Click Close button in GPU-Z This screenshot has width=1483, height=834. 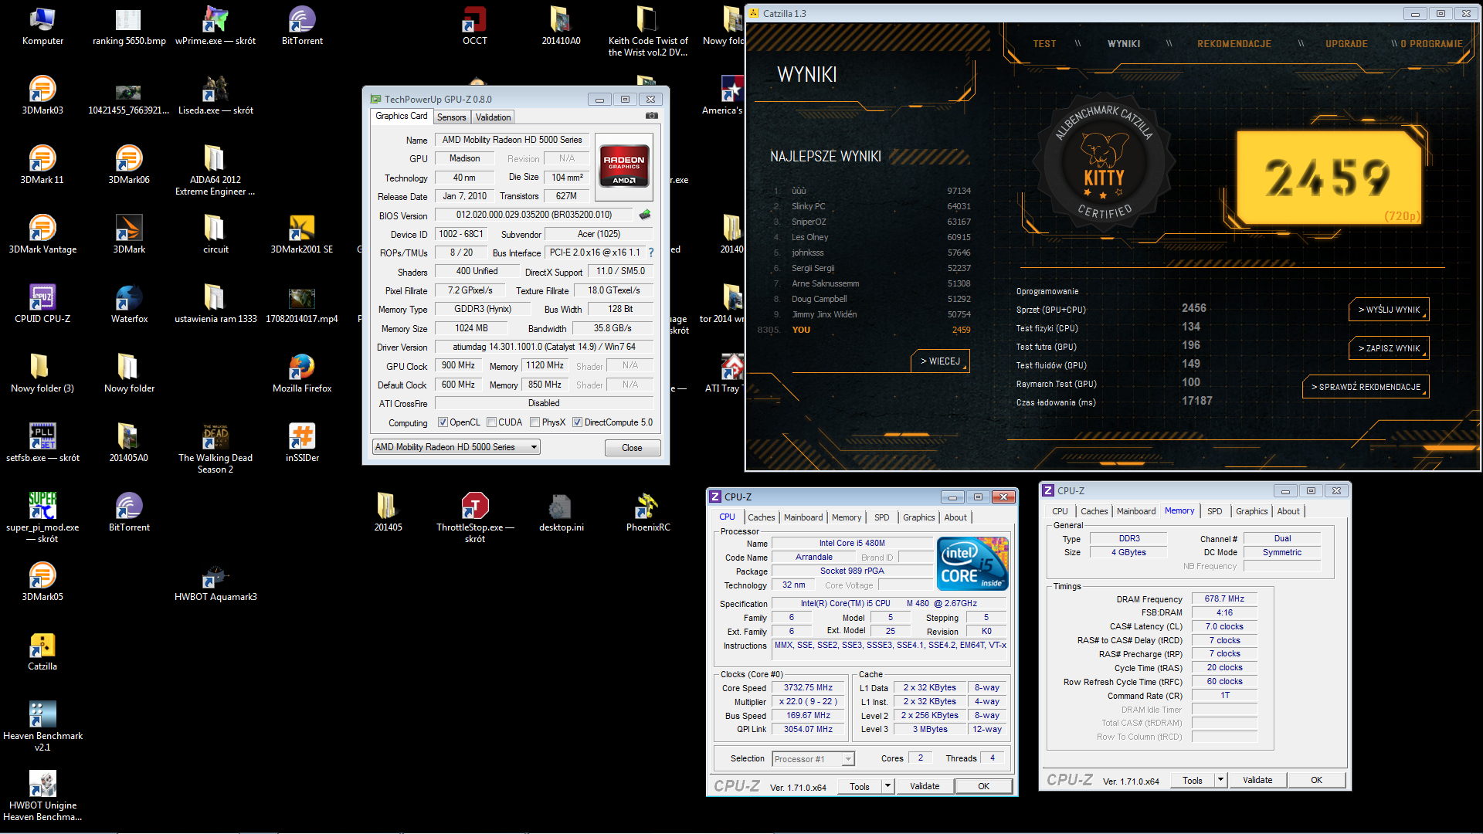tap(632, 448)
